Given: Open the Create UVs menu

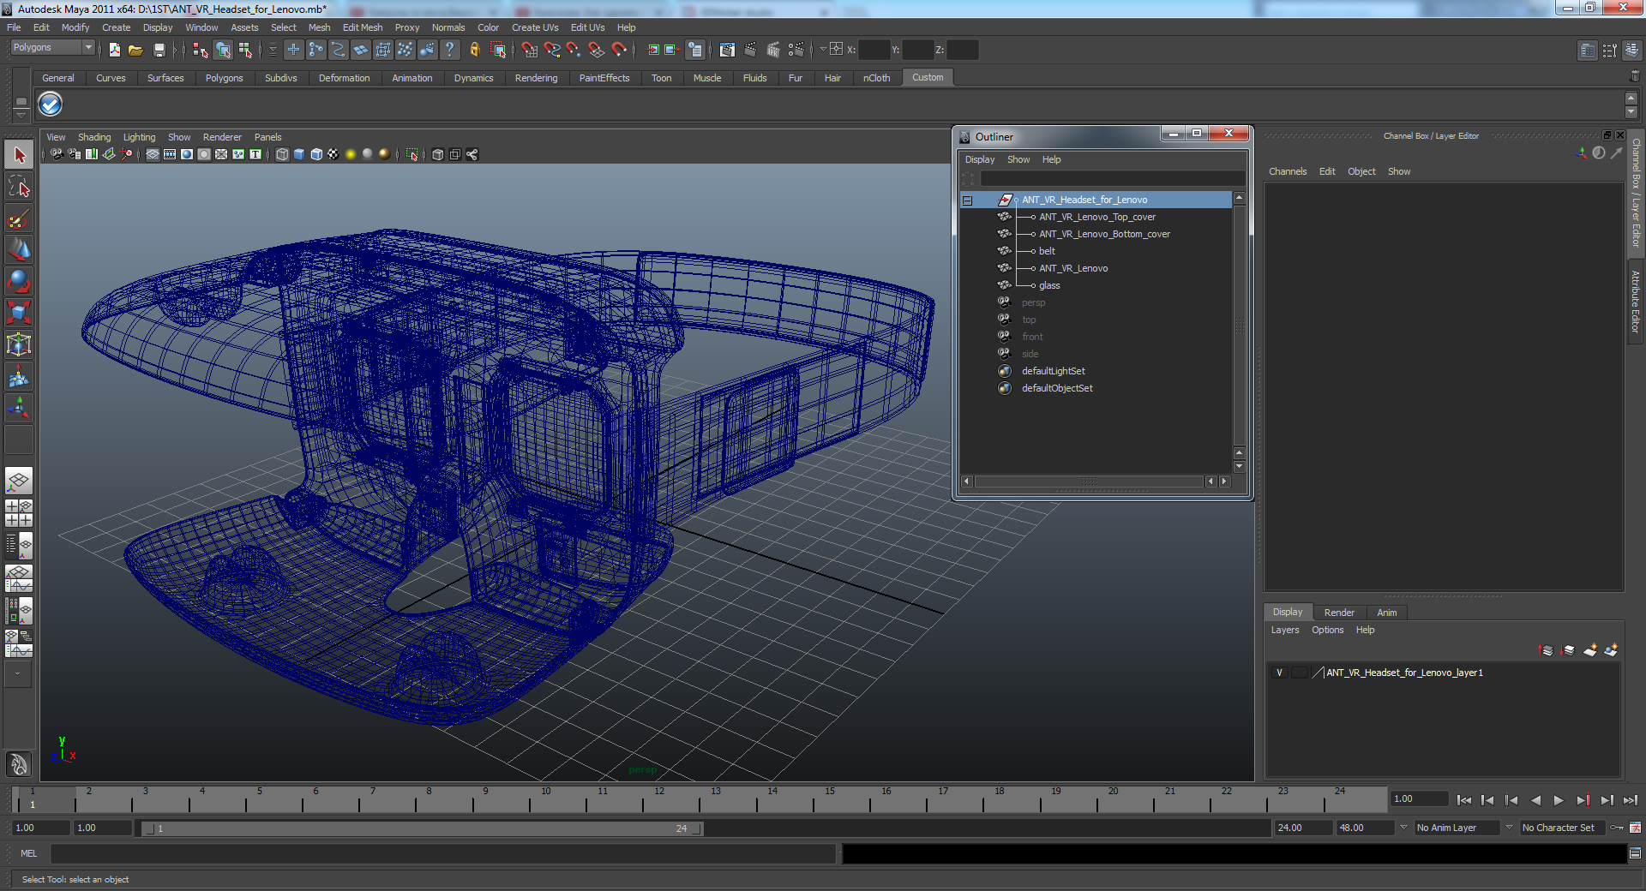Looking at the screenshot, I should pos(535,27).
